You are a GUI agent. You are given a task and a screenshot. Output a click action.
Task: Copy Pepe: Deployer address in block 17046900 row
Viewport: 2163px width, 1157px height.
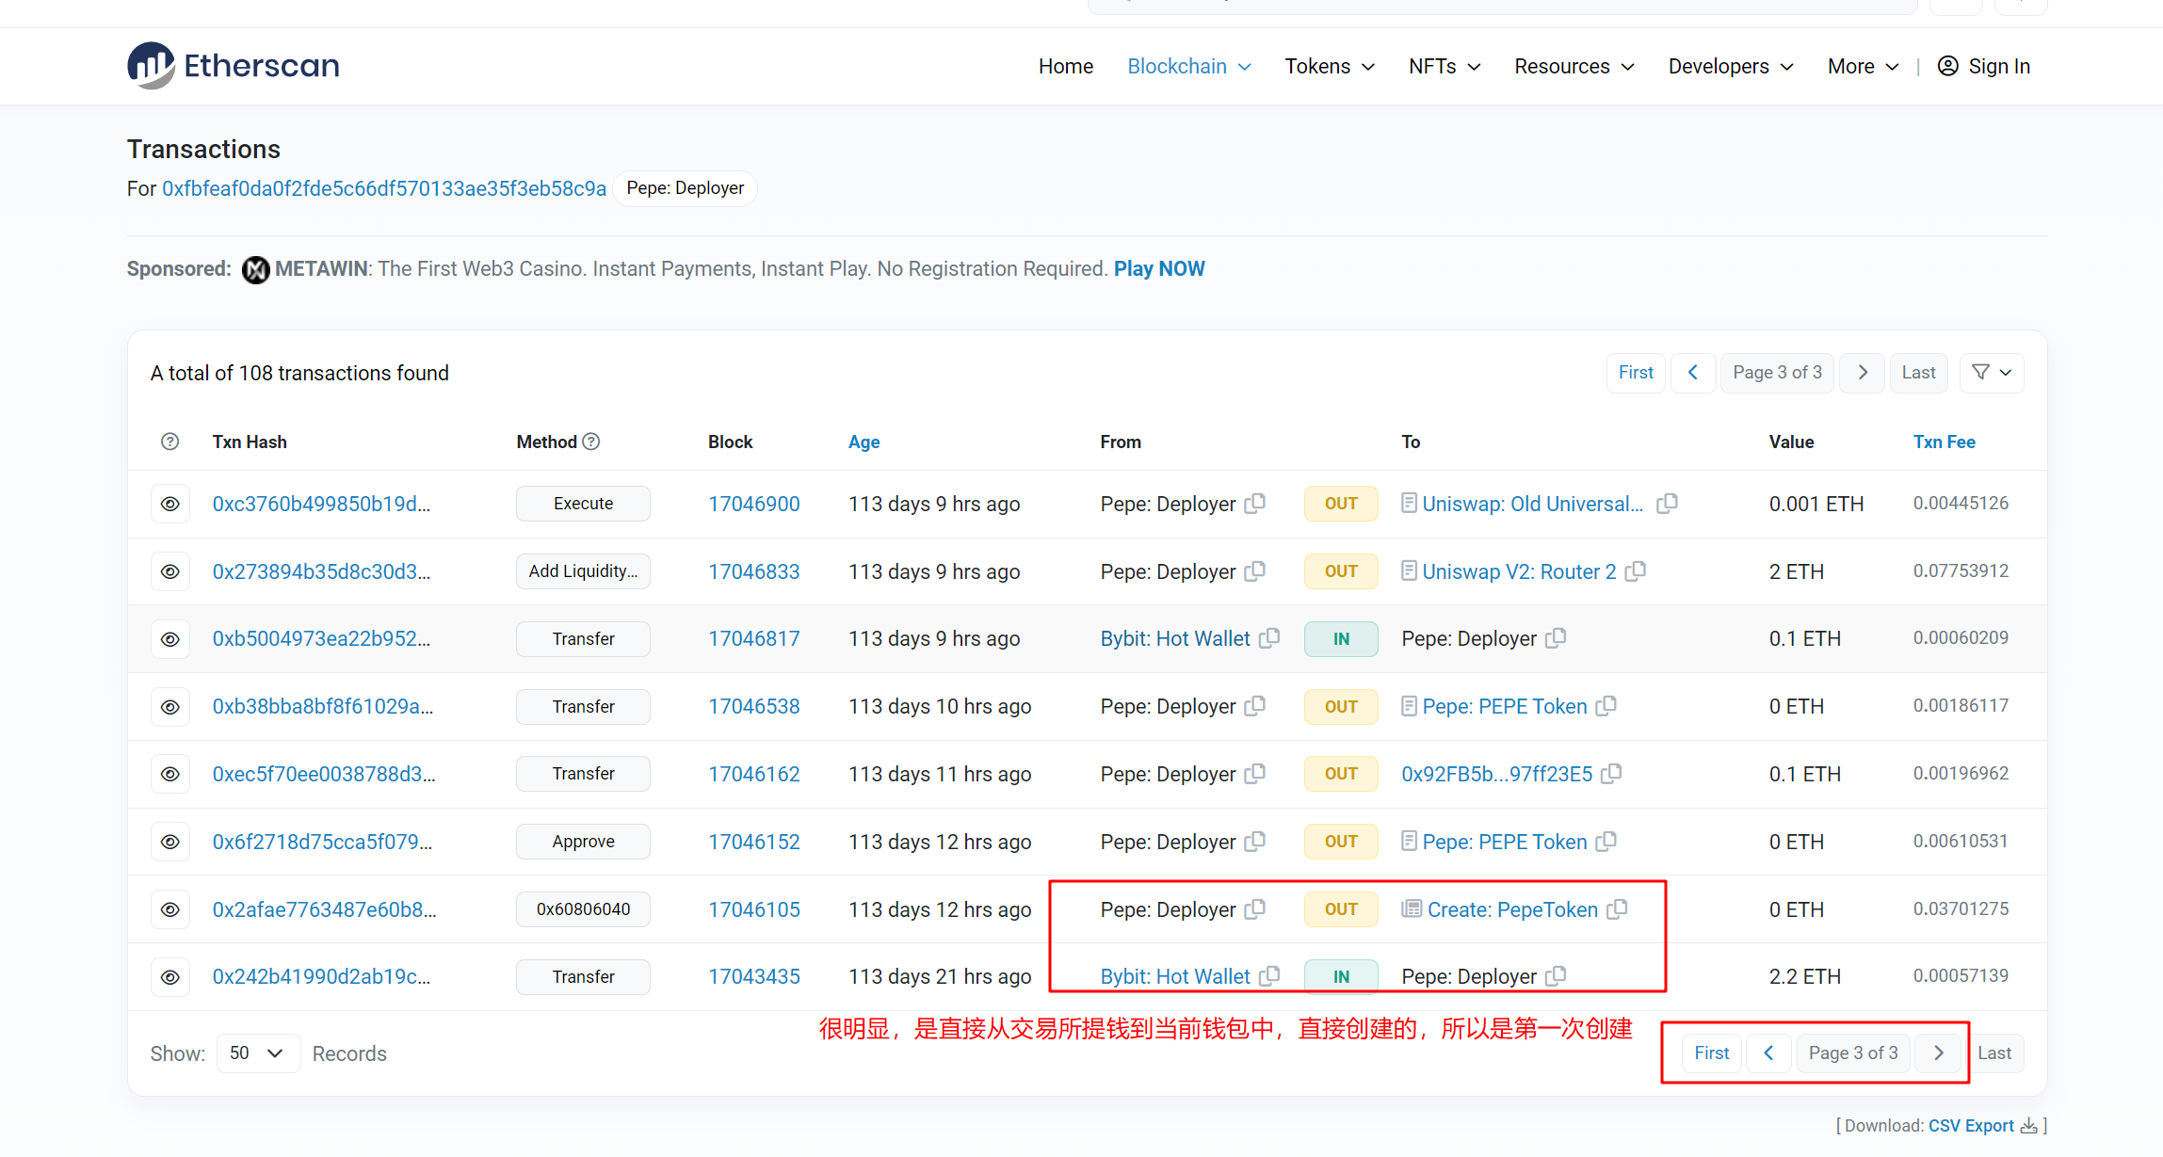1254,504
